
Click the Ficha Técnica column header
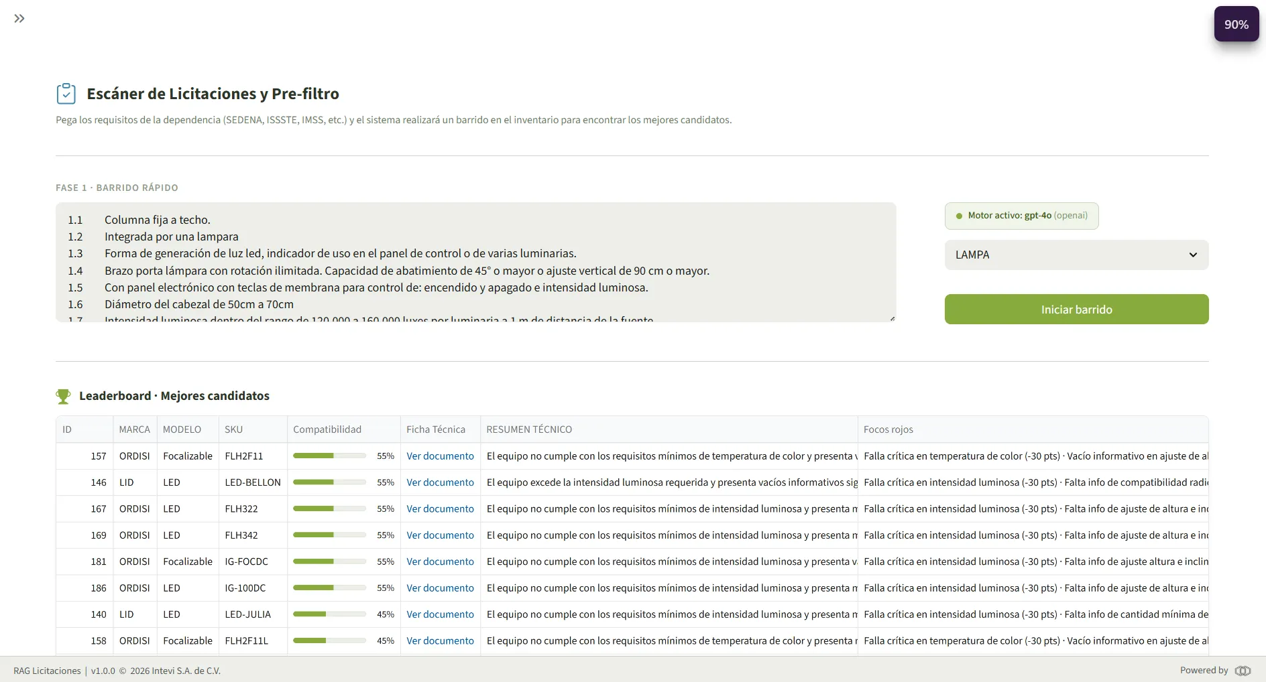click(x=441, y=429)
